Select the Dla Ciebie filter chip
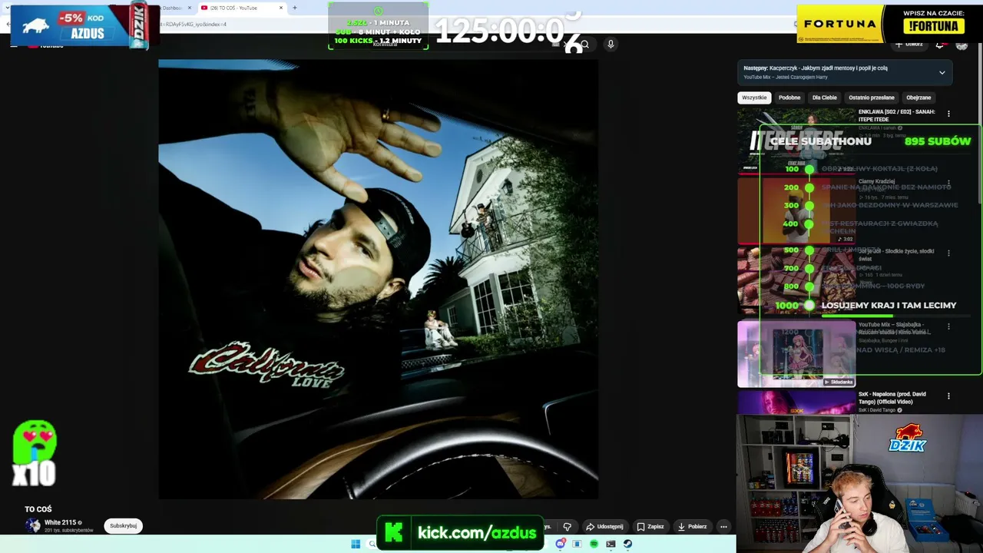The width and height of the screenshot is (983, 553). pyautogui.click(x=825, y=98)
